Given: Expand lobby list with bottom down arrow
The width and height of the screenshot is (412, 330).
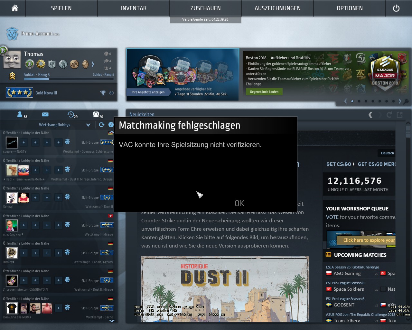Looking at the screenshot, I should pyautogui.click(x=112, y=321).
